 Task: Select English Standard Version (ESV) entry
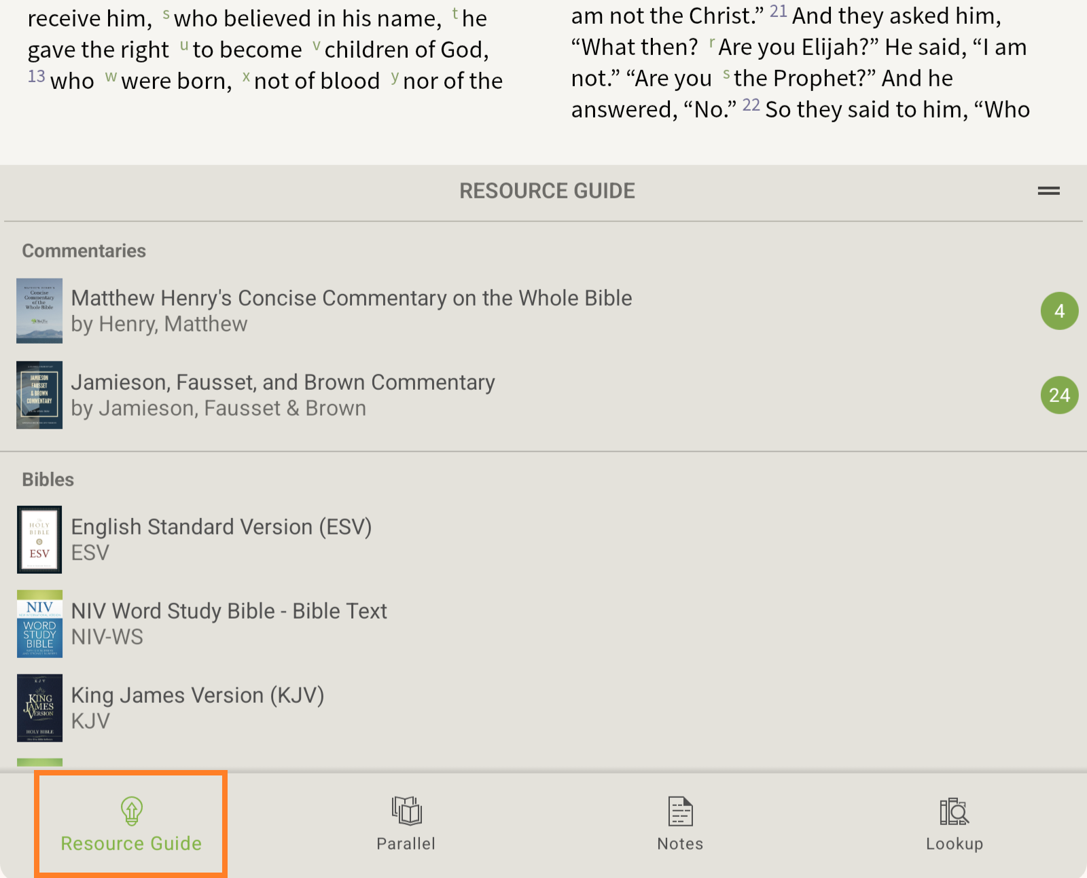(x=221, y=527)
